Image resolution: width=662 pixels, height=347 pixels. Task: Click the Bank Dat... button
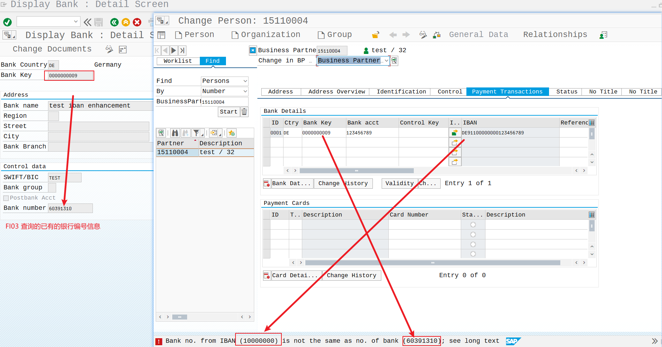coord(292,184)
